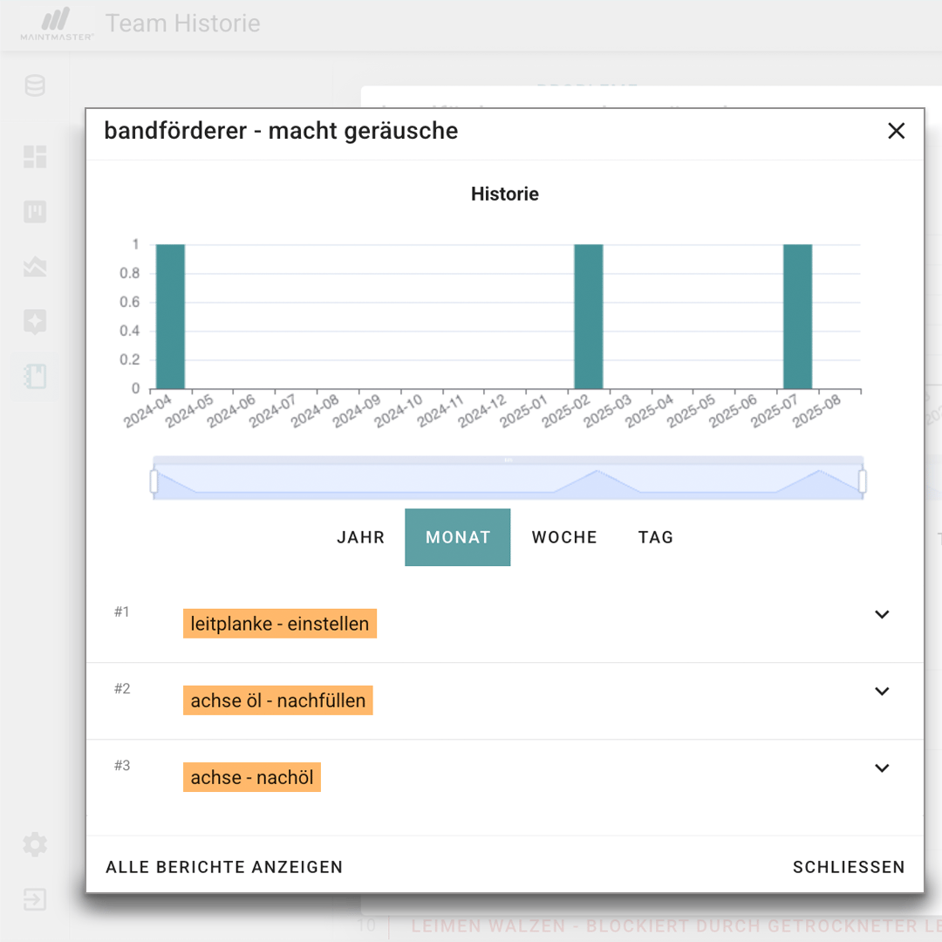Switch chart grouping to Tag

click(x=656, y=537)
